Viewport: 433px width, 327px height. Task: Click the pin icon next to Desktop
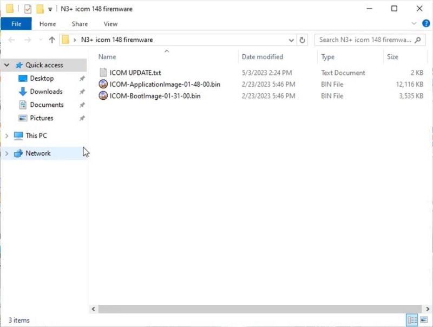tap(82, 79)
